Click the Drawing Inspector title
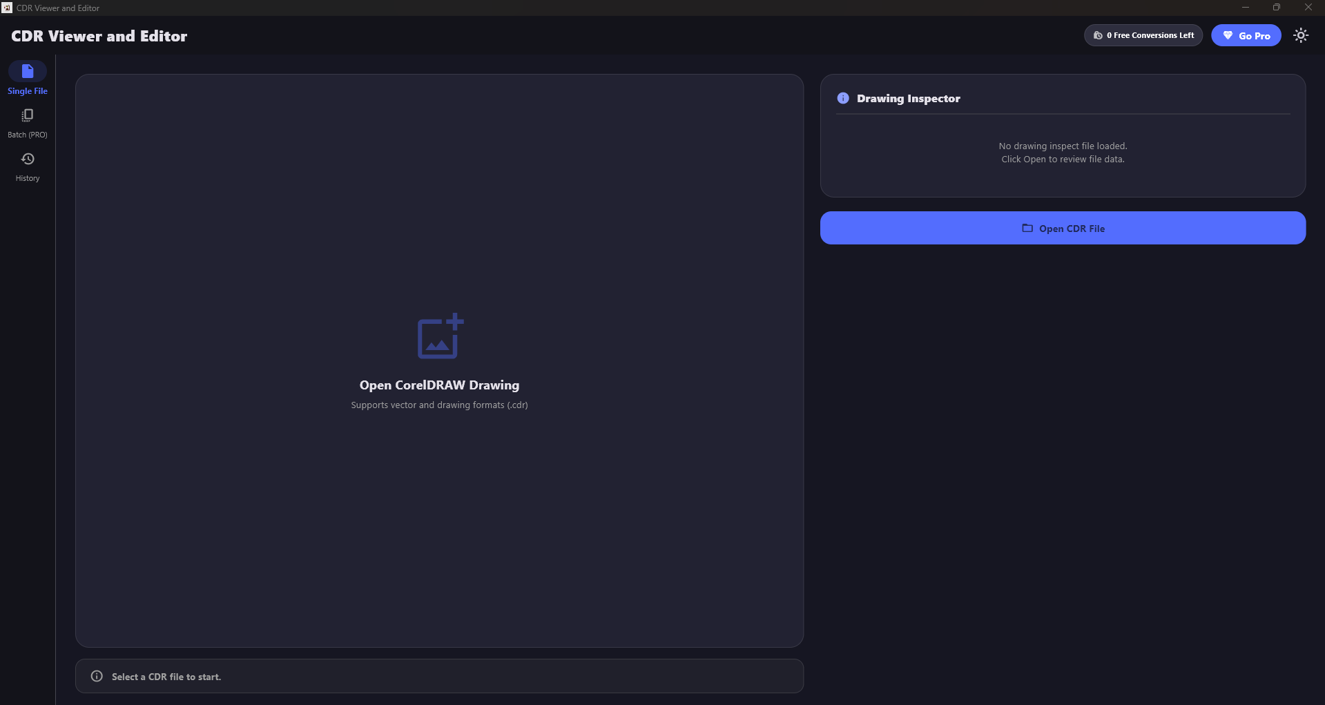Screen dimensions: 1325x705 coord(908,99)
